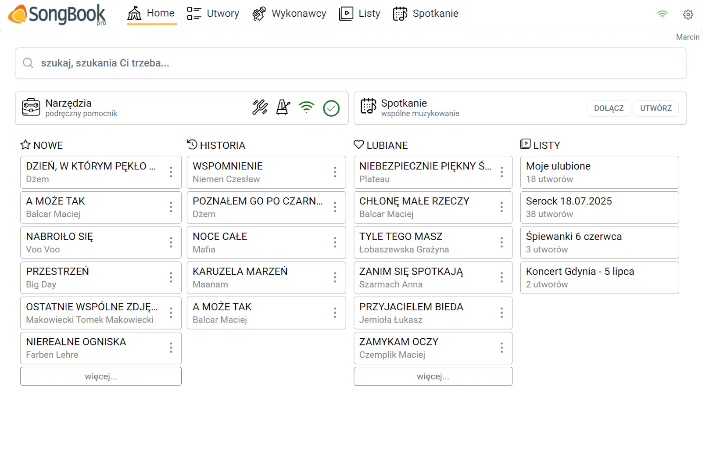The width and height of the screenshot is (702, 473).
Task: Open options menu for Ostatnie wspólne zdjęcie
Action: [171, 313]
